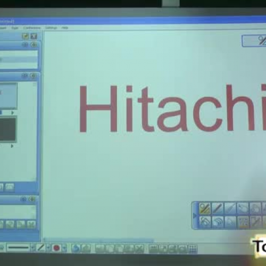266x266 pixels.
Task: Click the scissors-like cut icon in bottom toolbar
Action: coord(140,248)
